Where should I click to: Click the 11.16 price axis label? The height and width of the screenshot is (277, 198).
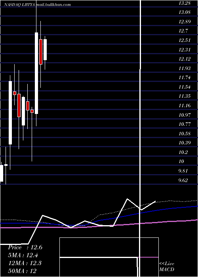click(185, 106)
